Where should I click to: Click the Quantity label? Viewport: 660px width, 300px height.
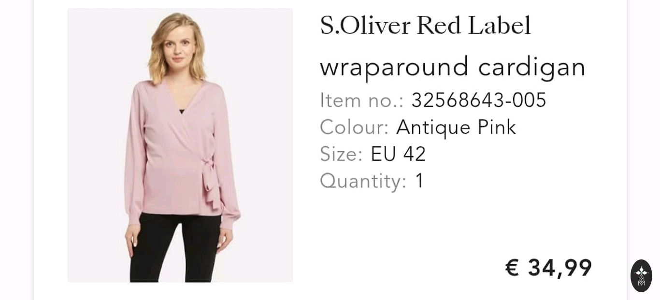(x=363, y=181)
